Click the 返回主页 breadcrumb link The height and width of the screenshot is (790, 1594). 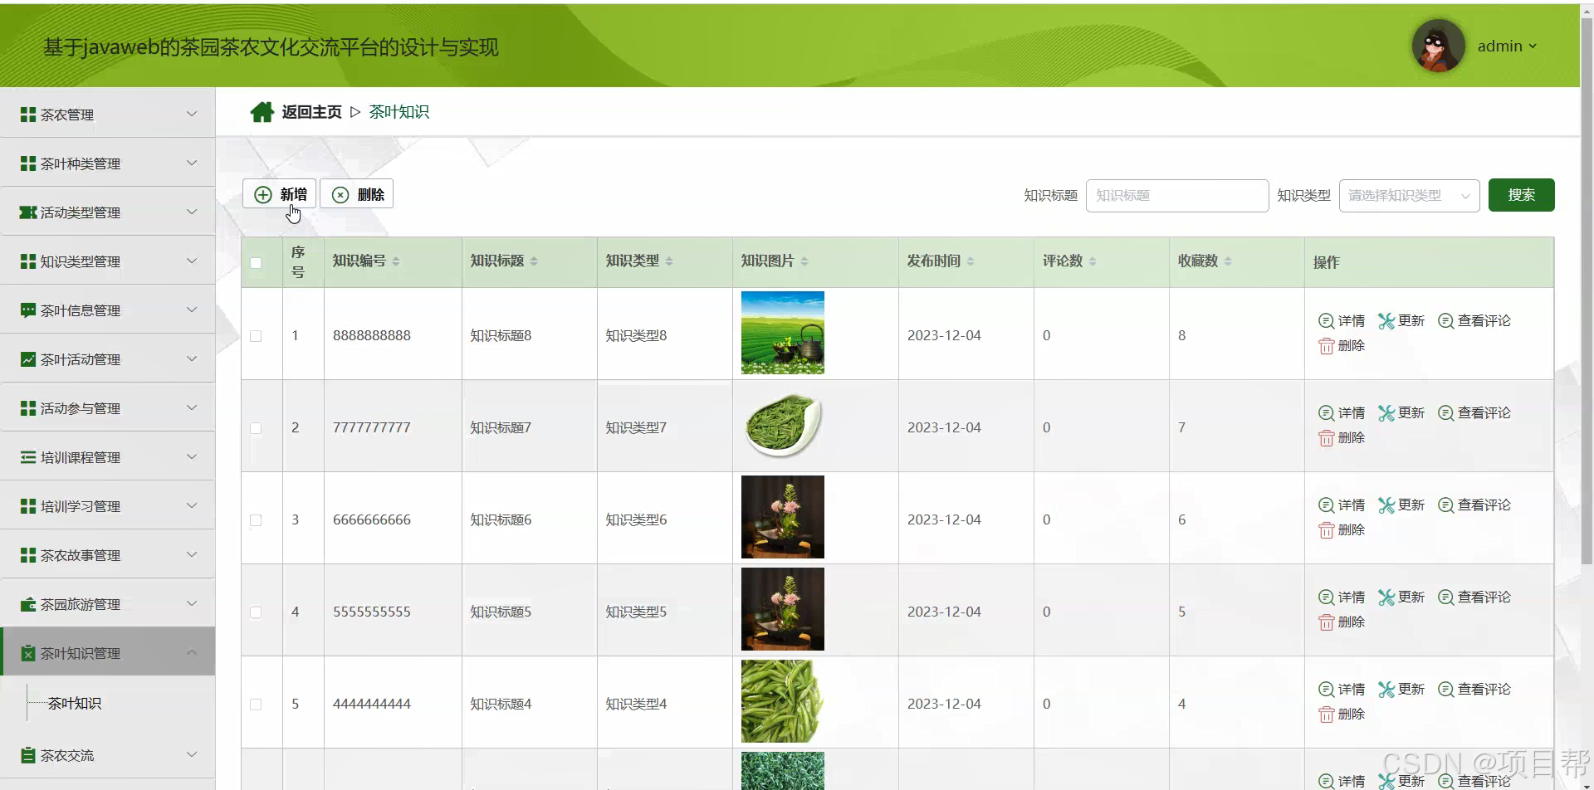[311, 112]
